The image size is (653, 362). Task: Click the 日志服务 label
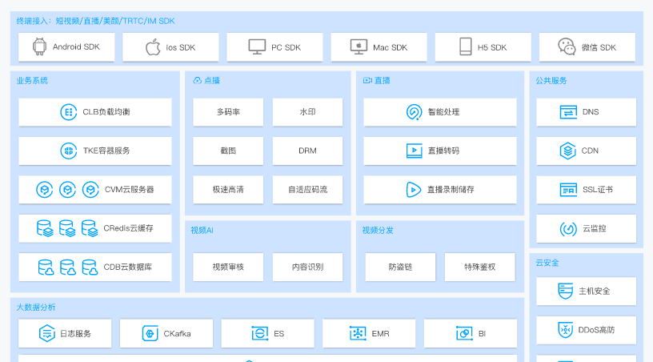click(x=75, y=334)
